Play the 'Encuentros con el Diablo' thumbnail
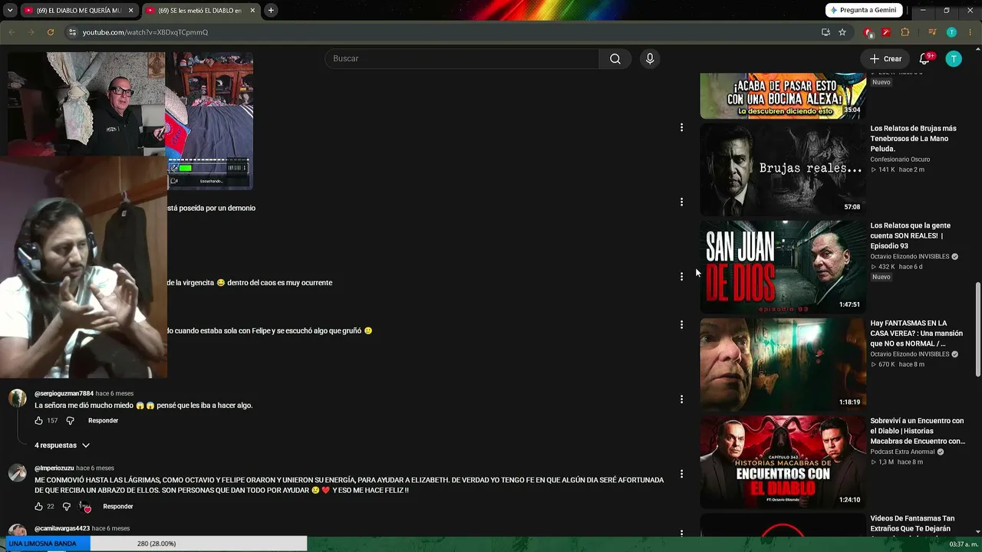The width and height of the screenshot is (982, 552). click(x=783, y=462)
